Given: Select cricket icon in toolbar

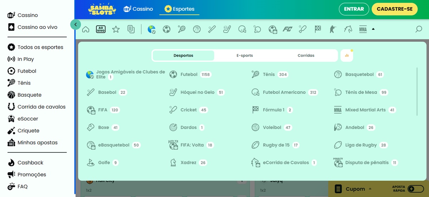Looking at the screenshot, I should (x=303, y=29).
